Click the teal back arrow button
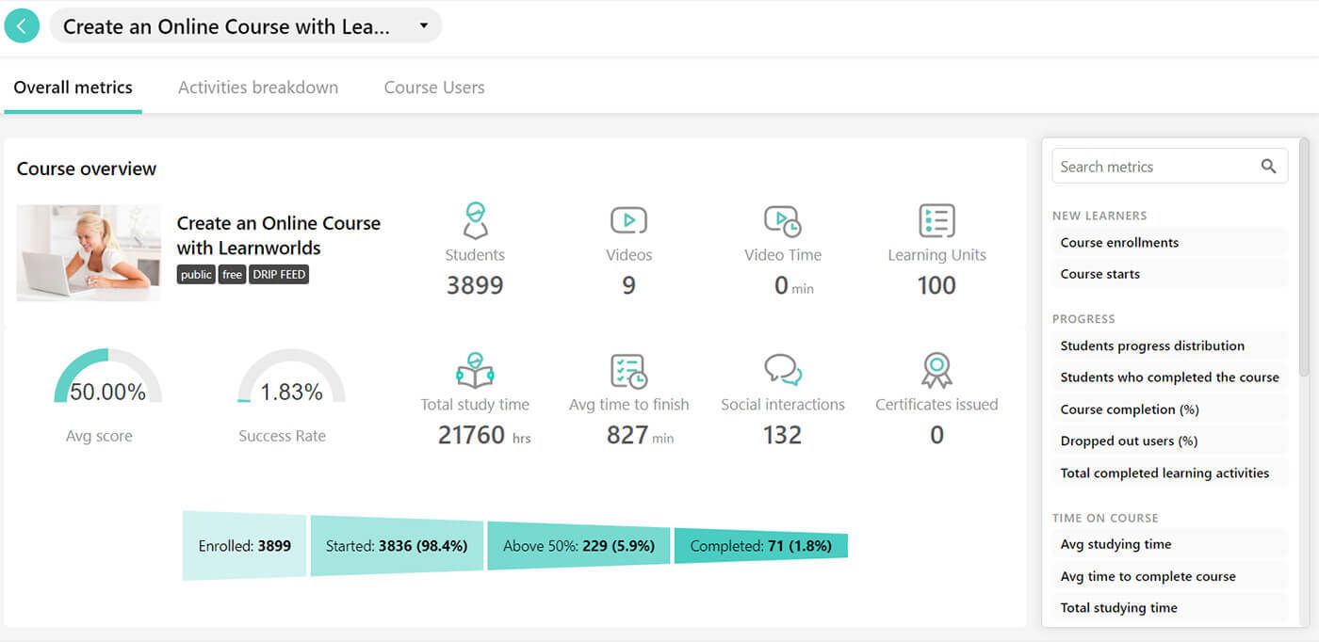The image size is (1319, 642). (x=22, y=25)
